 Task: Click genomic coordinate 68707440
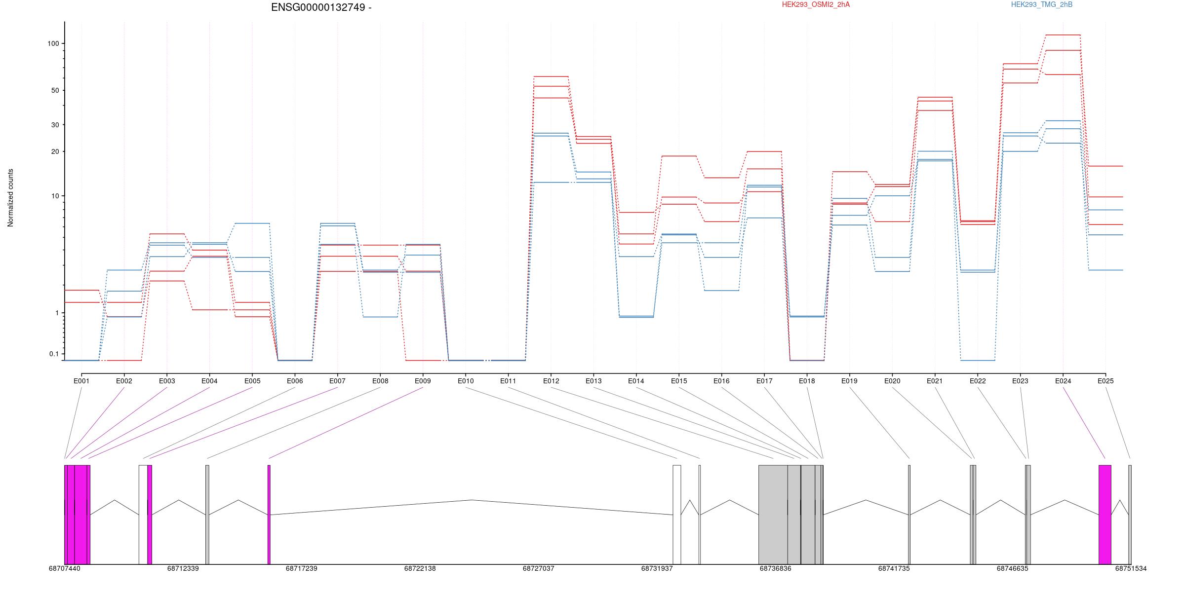pos(64,568)
